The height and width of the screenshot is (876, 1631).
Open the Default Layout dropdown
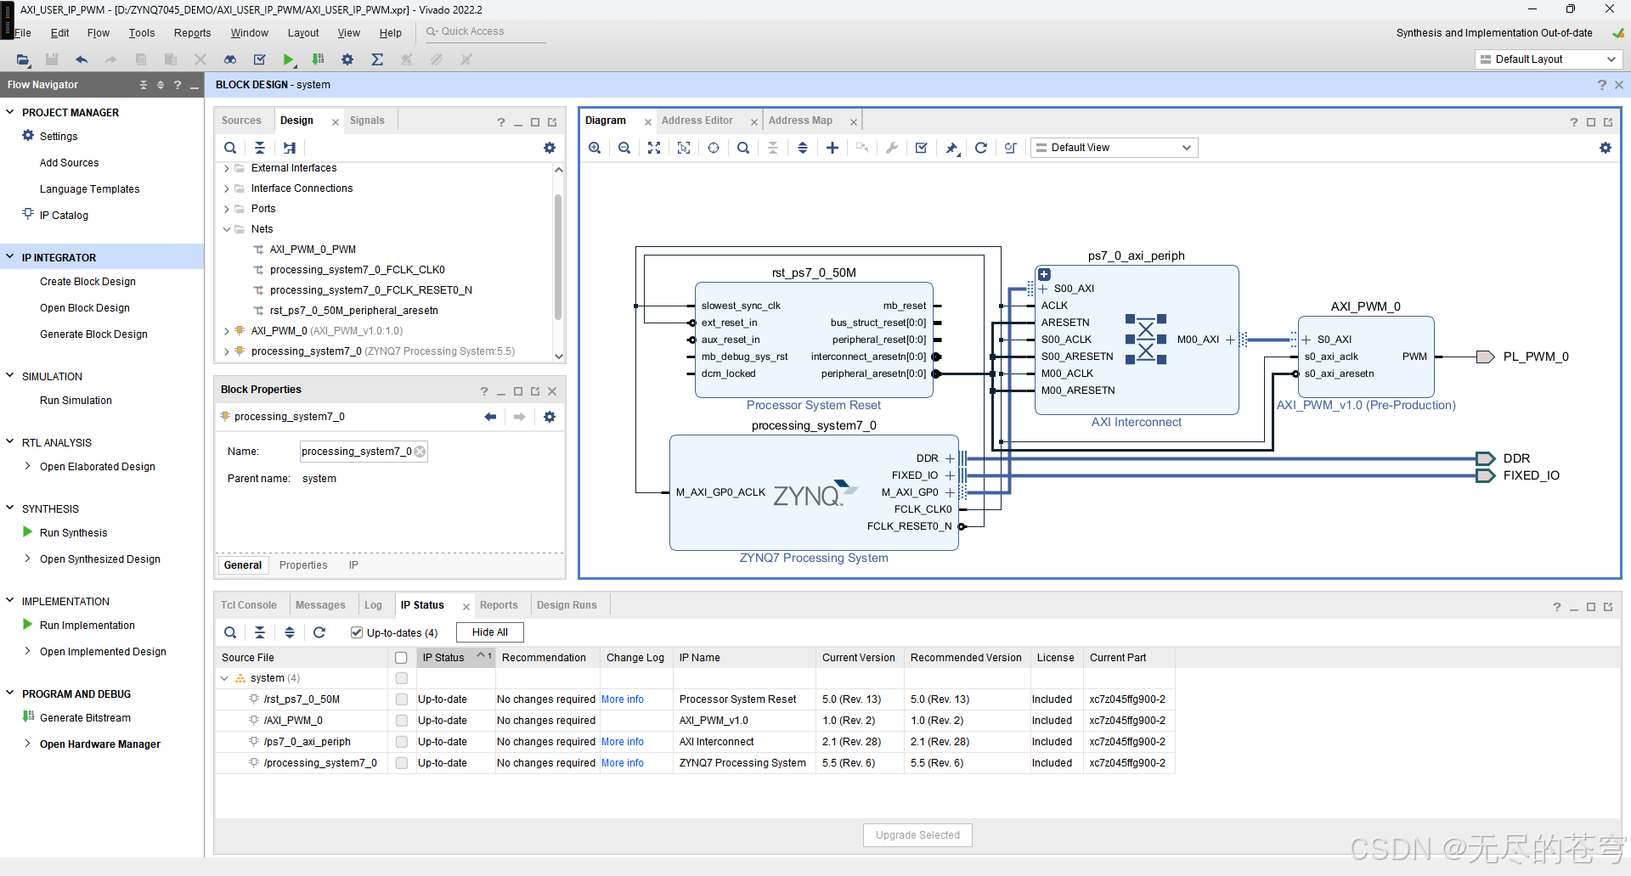coord(1548,59)
